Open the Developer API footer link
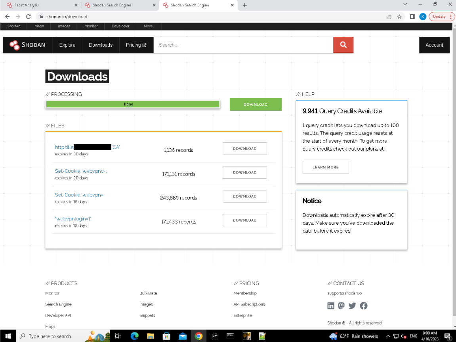The height and width of the screenshot is (342, 456). click(58, 315)
